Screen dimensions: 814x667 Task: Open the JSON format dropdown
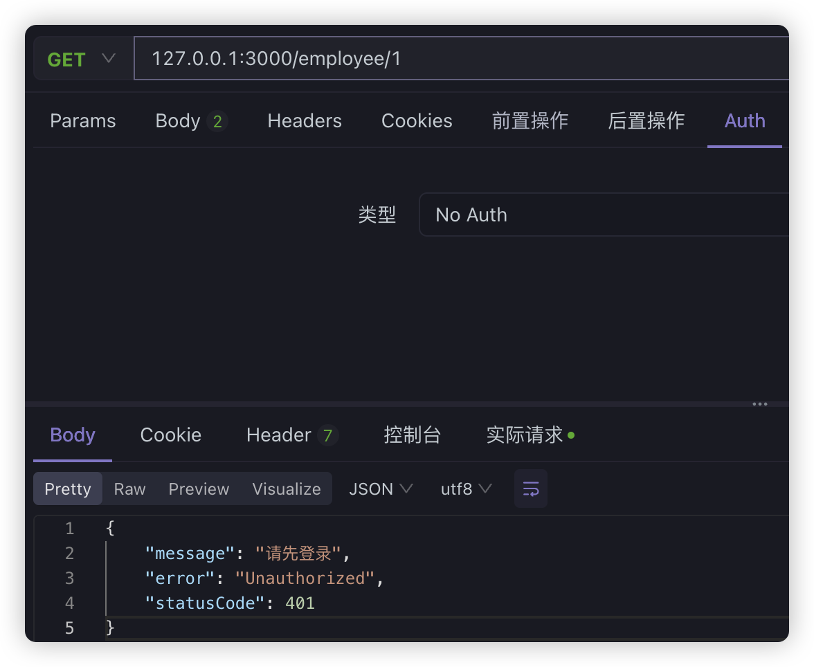pos(381,489)
